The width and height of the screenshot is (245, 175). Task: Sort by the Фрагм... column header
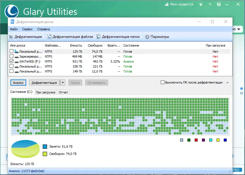tap(114, 45)
